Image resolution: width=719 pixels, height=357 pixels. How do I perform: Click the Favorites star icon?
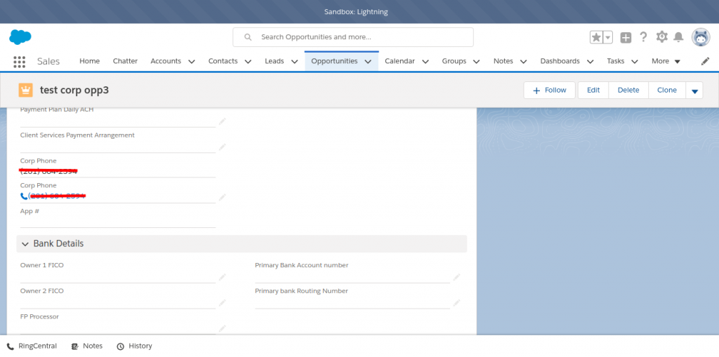click(596, 37)
